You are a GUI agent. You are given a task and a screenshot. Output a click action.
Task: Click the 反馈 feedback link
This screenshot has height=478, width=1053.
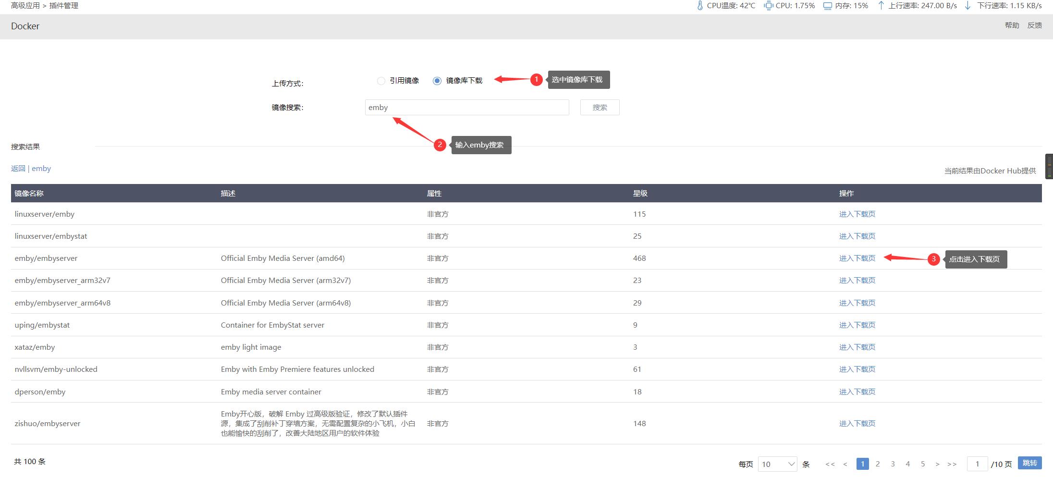(x=1035, y=25)
